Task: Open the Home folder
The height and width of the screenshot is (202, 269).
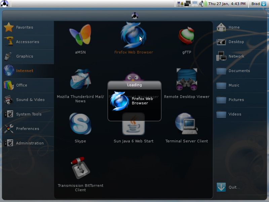Action: (x=240, y=27)
